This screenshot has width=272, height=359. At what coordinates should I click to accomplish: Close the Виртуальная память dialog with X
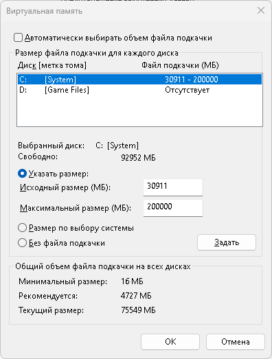click(x=261, y=10)
